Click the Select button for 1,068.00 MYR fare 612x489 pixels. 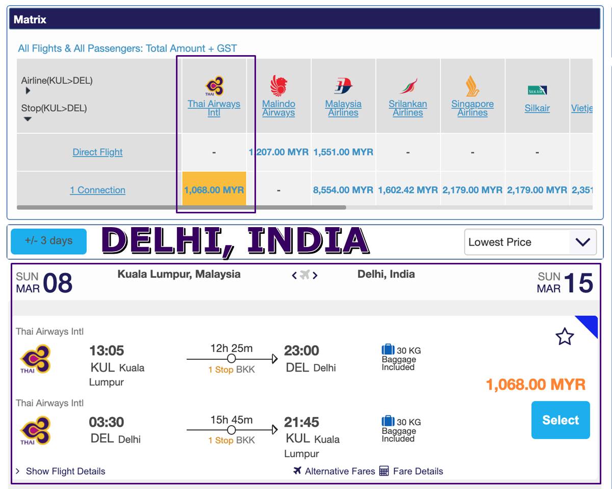[x=560, y=420]
